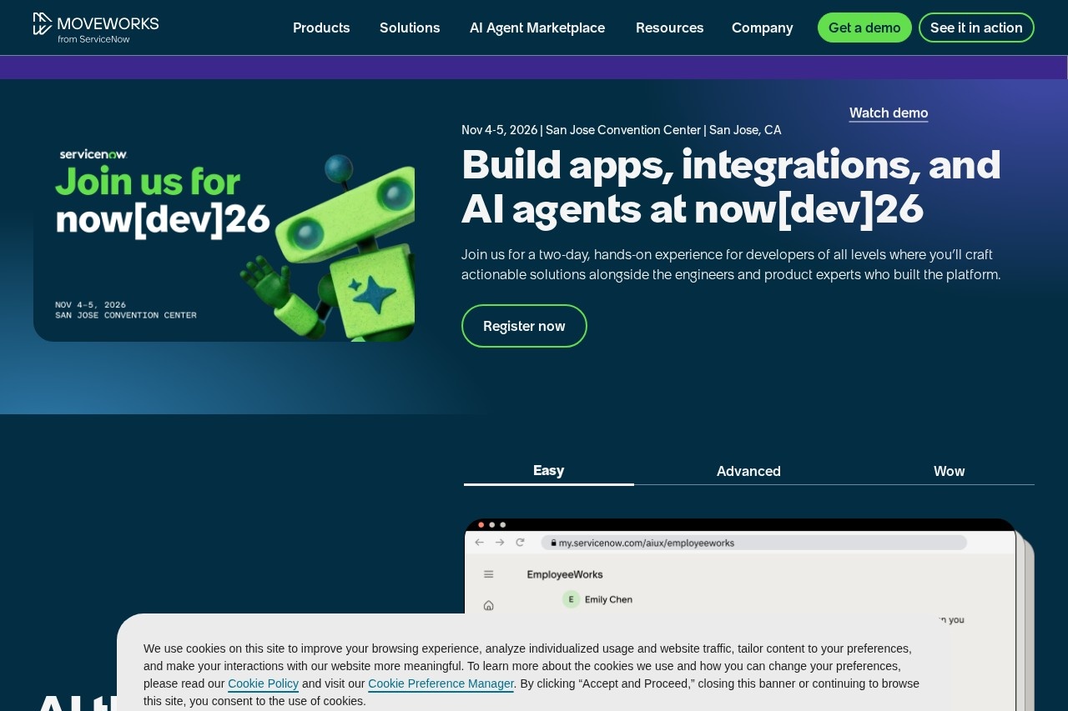
Task: Click the Emily Chen name in the demo
Action: pyautogui.click(x=608, y=599)
